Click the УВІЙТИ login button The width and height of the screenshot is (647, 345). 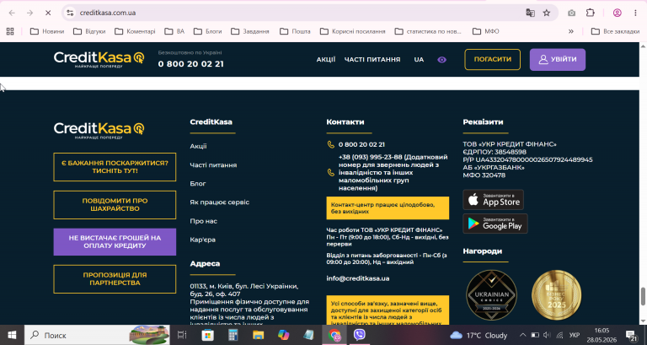(x=558, y=60)
